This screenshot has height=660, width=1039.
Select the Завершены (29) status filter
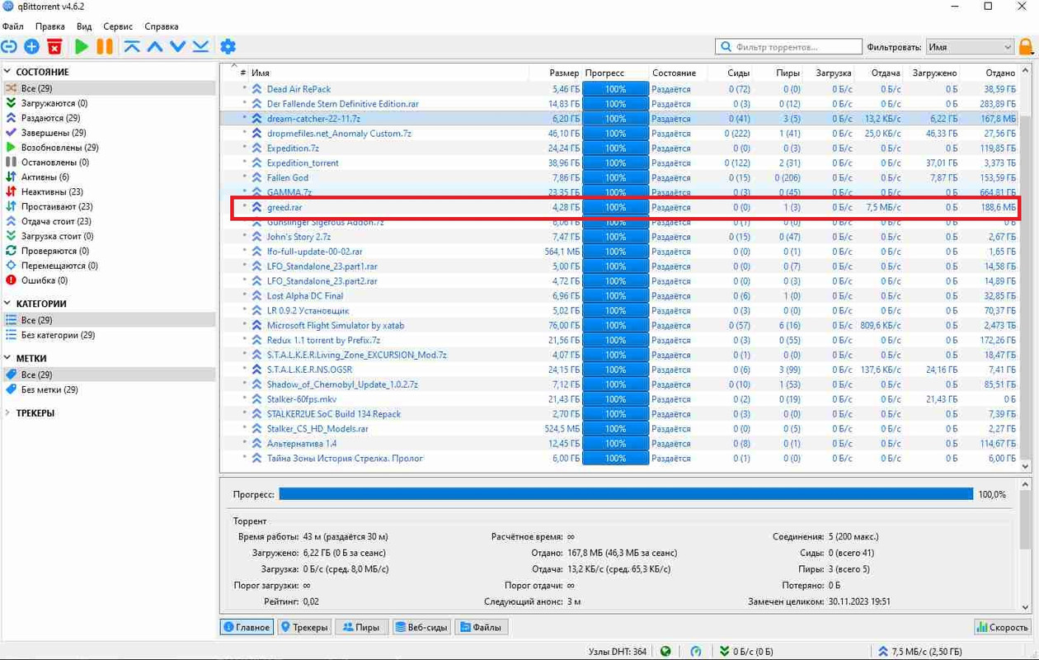(x=54, y=133)
